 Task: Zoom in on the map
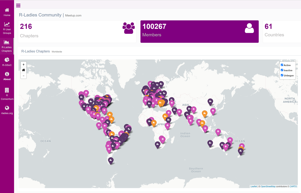pyautogui.click(x=24, y=65)
